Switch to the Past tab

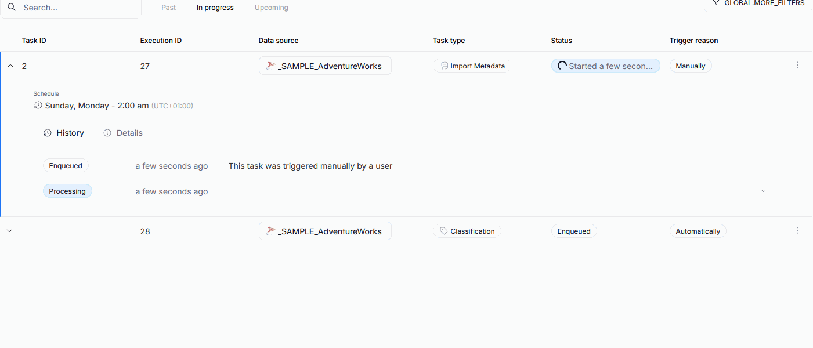tap(169, 8)
